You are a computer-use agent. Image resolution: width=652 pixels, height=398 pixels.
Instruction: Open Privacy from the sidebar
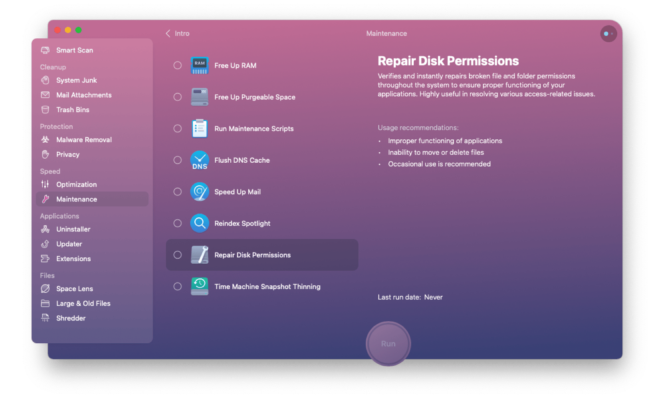pos(92,154)
